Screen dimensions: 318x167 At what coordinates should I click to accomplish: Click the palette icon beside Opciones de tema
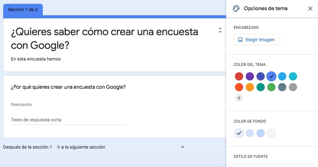point(236,9)
